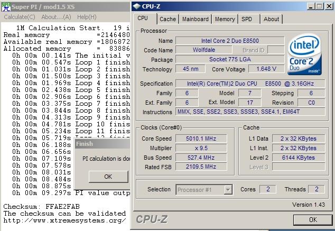Click the Technology value 45 nm
335x231 pixels.
pyautogui.click(x=190, y=69)
